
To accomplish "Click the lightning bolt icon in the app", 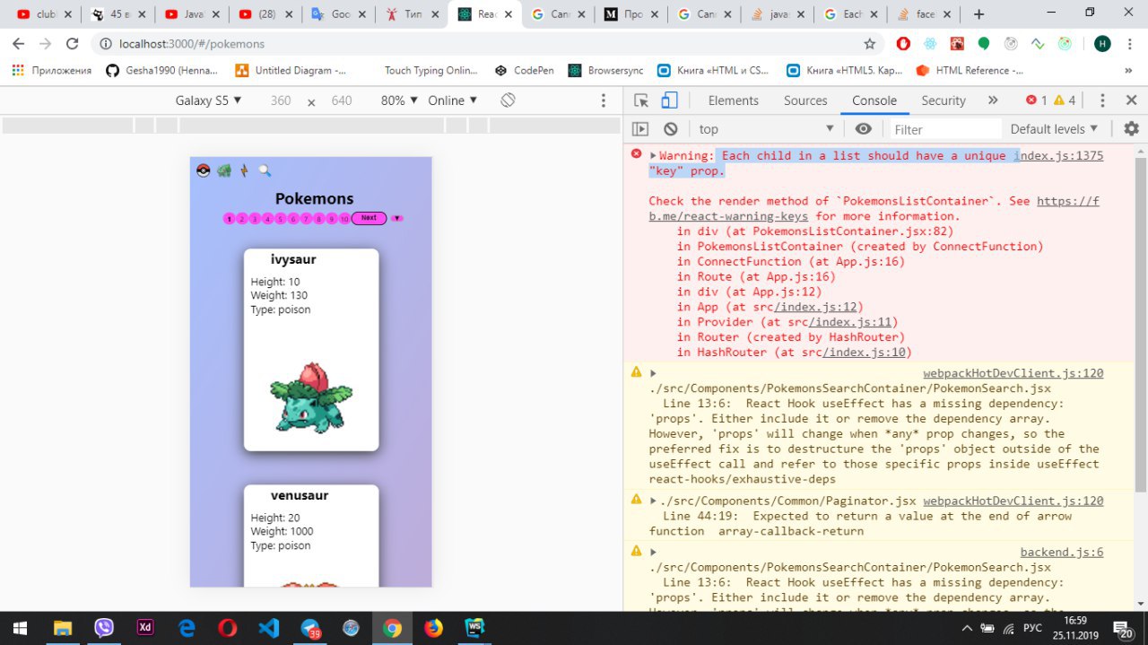I will [x=244, y=170].
